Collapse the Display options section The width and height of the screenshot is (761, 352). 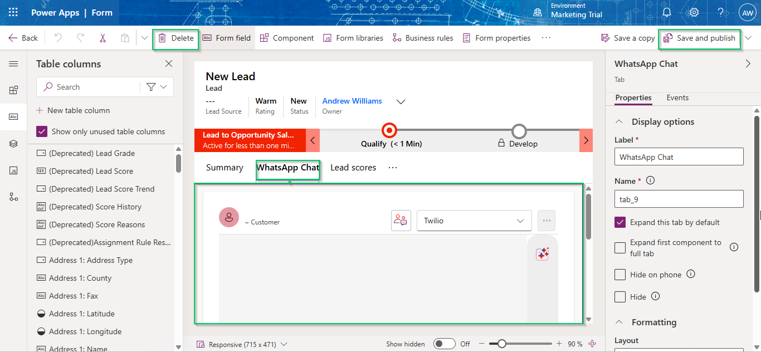pos(619,122)
